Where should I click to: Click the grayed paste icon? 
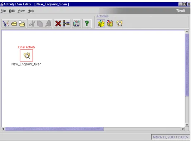pos(48,24)
